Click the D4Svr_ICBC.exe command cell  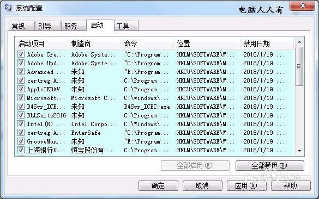coord(147,107)
